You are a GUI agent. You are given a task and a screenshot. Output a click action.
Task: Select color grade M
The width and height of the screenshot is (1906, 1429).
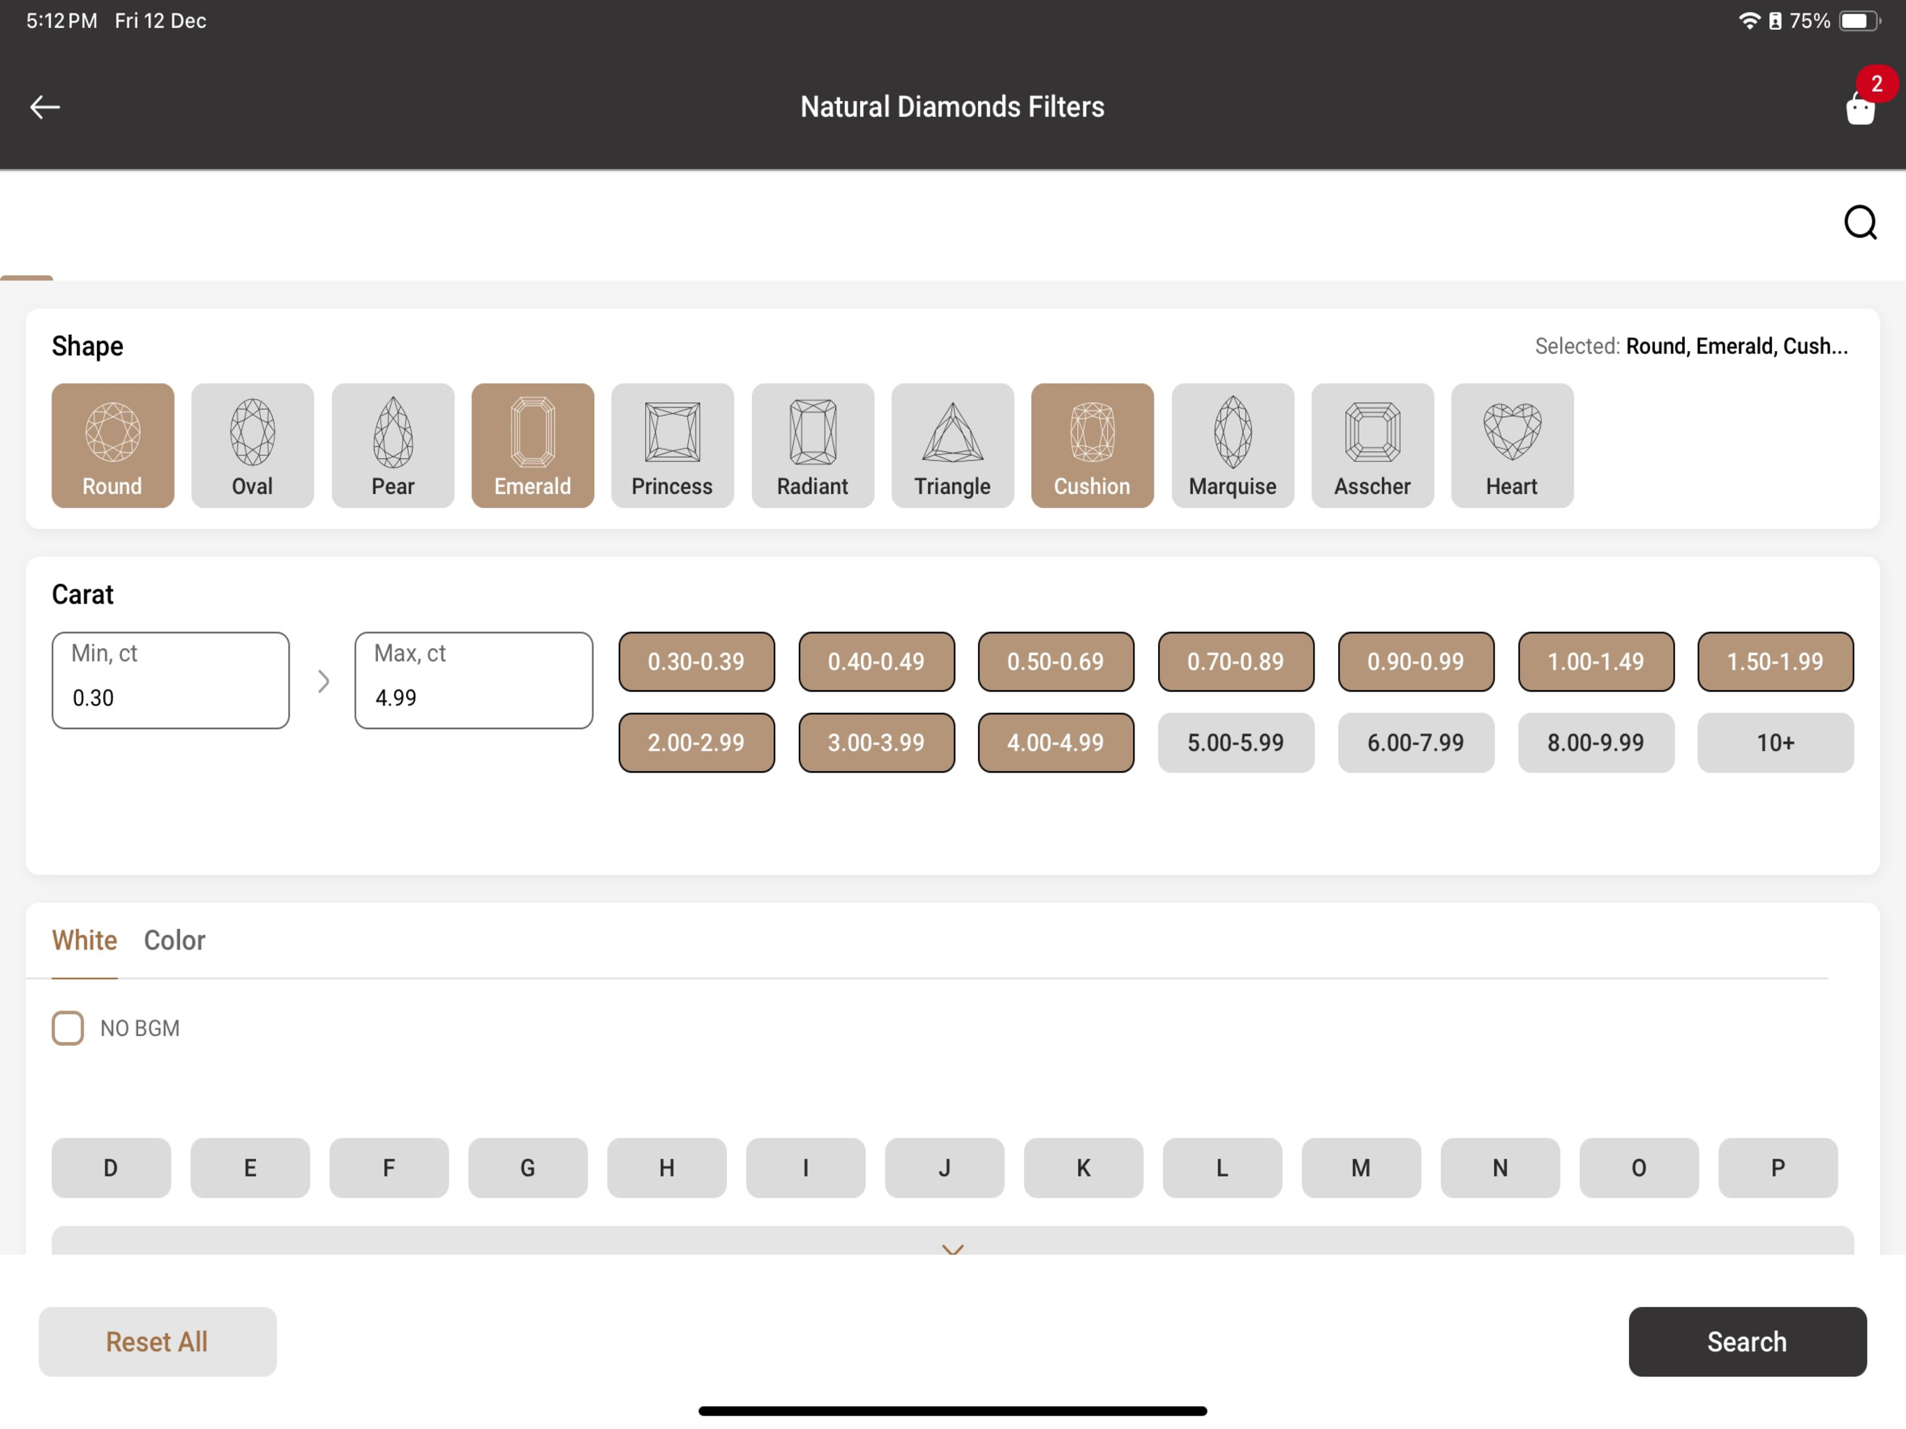(x=1360, y=1167)
